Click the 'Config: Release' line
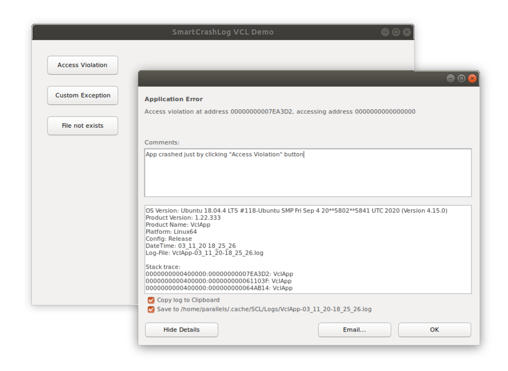This screenshot has height=371, width=508. pos(169,239)
